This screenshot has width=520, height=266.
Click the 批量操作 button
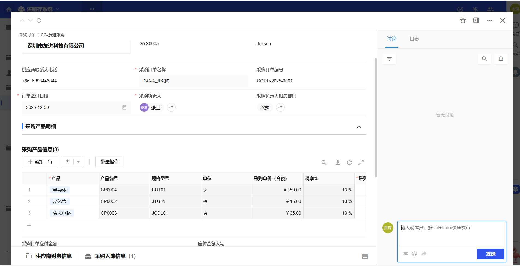click(110, 162)
